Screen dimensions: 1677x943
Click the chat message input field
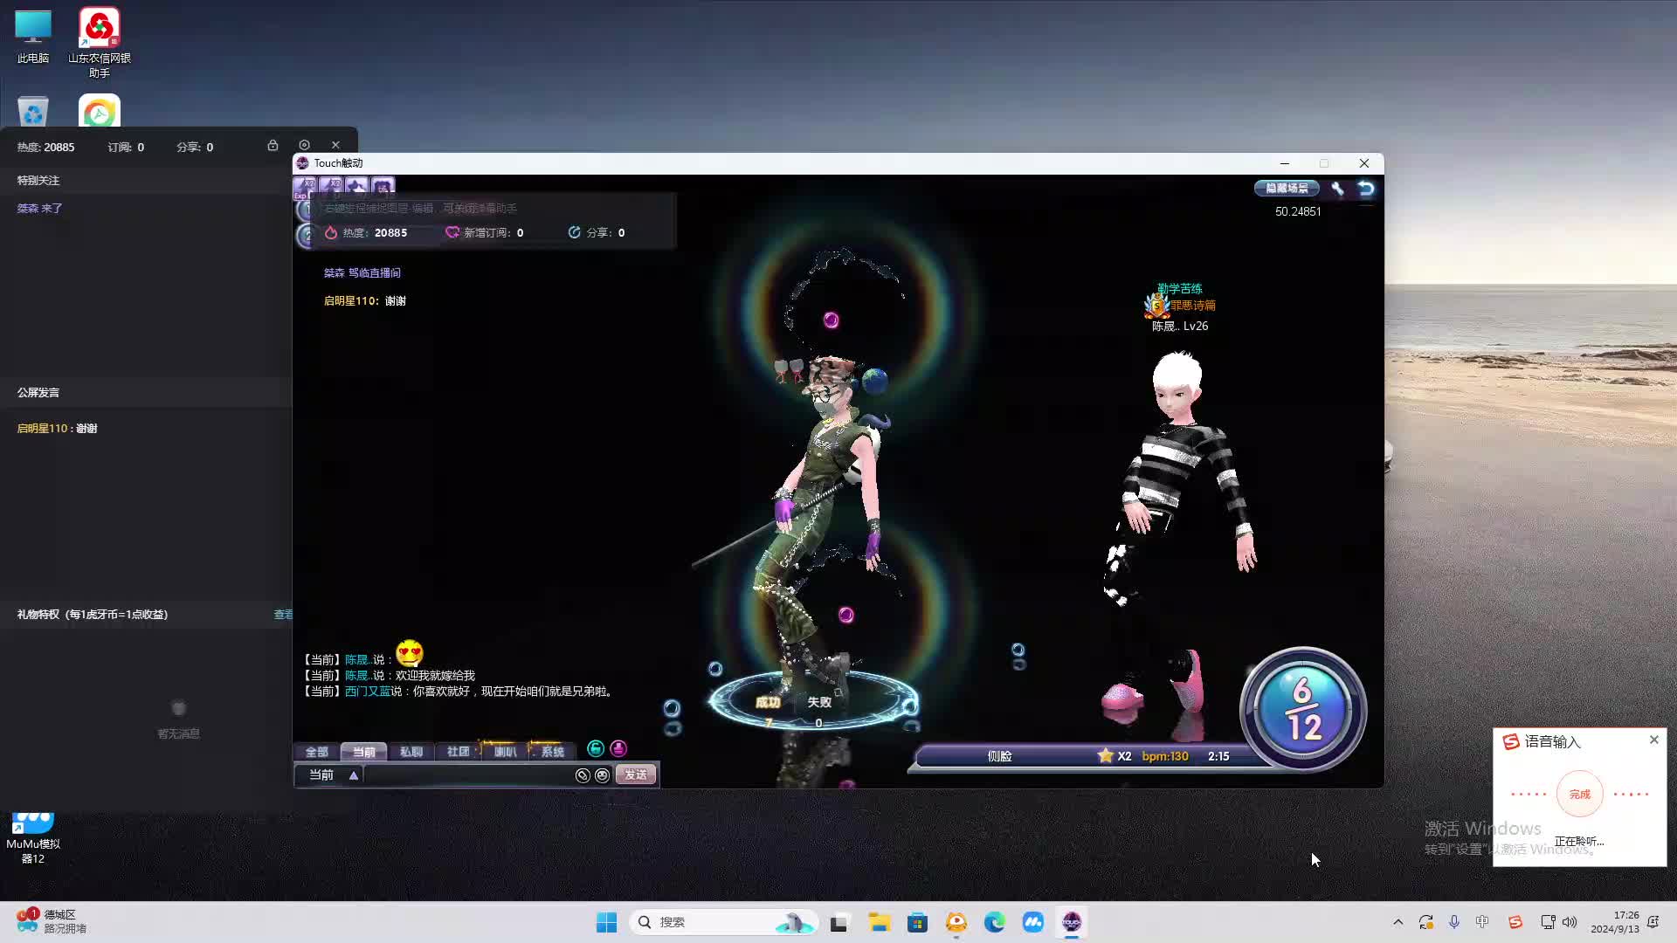(x=467, y=775)
